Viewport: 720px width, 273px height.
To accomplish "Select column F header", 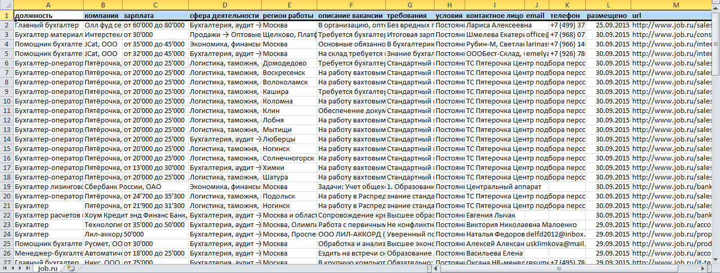I will pos(352,5).
